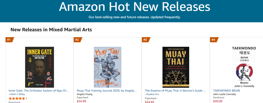Click the #2 rank badge
263x103 pixels.
(x=77, y=40)
